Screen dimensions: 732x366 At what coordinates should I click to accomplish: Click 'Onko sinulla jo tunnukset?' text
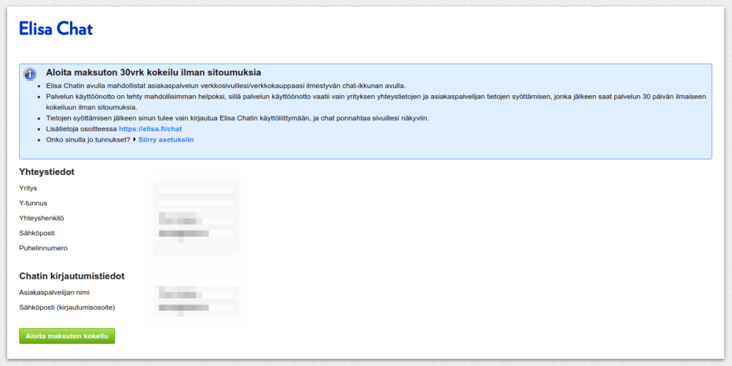pos(88,139)
